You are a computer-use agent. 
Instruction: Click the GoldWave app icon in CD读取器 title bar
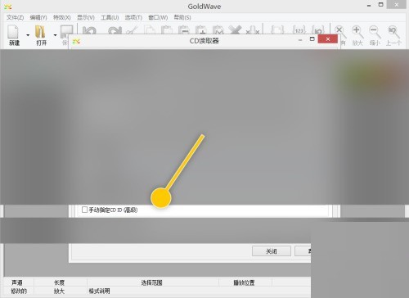pos(76,42)
